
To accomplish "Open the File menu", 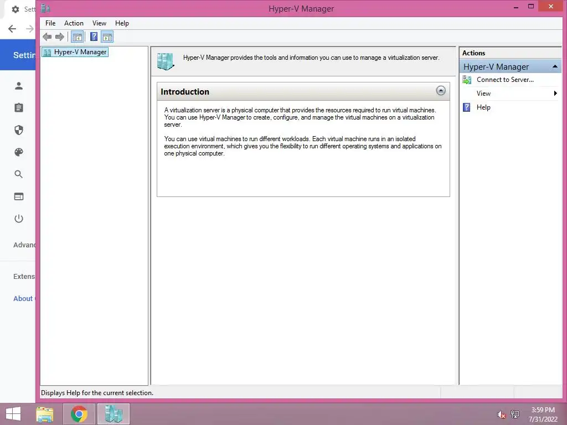I will 50,23.
